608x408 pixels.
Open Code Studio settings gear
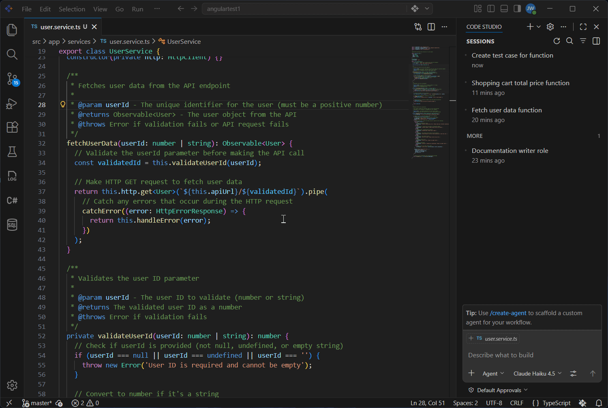click(550, 27)
